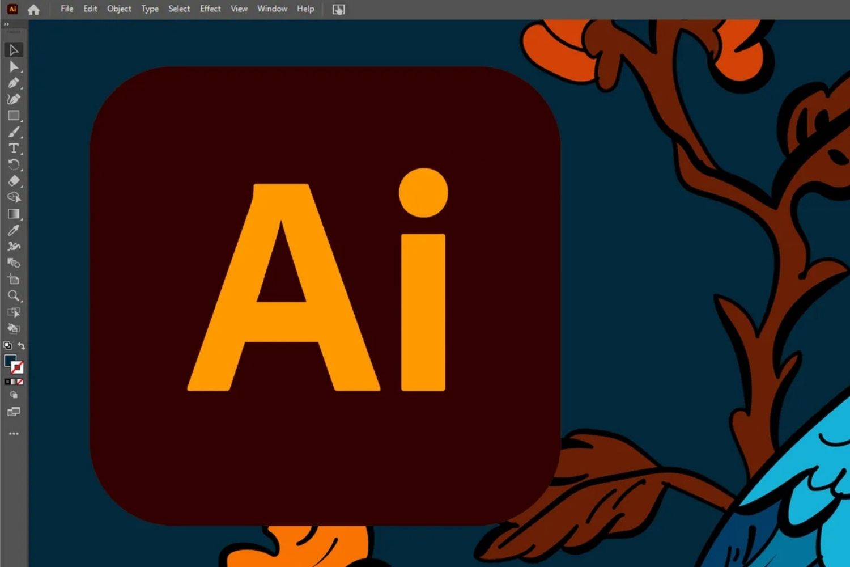Viewport: 850px width, 567px height.
Task: Open Edit Toolbar three-dots menu
Action: pos(14,434)
